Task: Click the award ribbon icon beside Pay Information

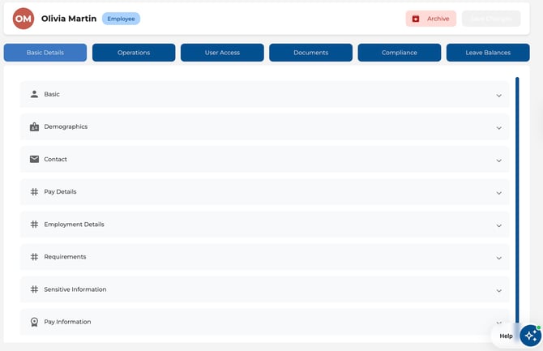Action: [34, 322]
